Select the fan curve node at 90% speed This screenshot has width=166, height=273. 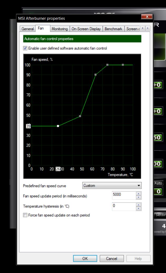point(95,75)
